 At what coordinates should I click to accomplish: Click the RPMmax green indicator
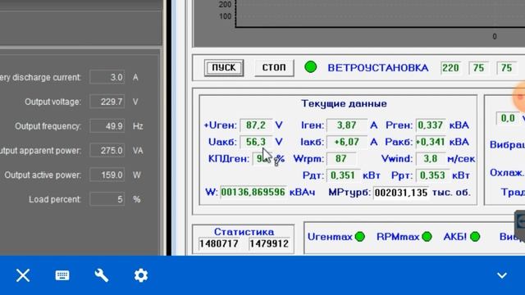tap(427, 237)
